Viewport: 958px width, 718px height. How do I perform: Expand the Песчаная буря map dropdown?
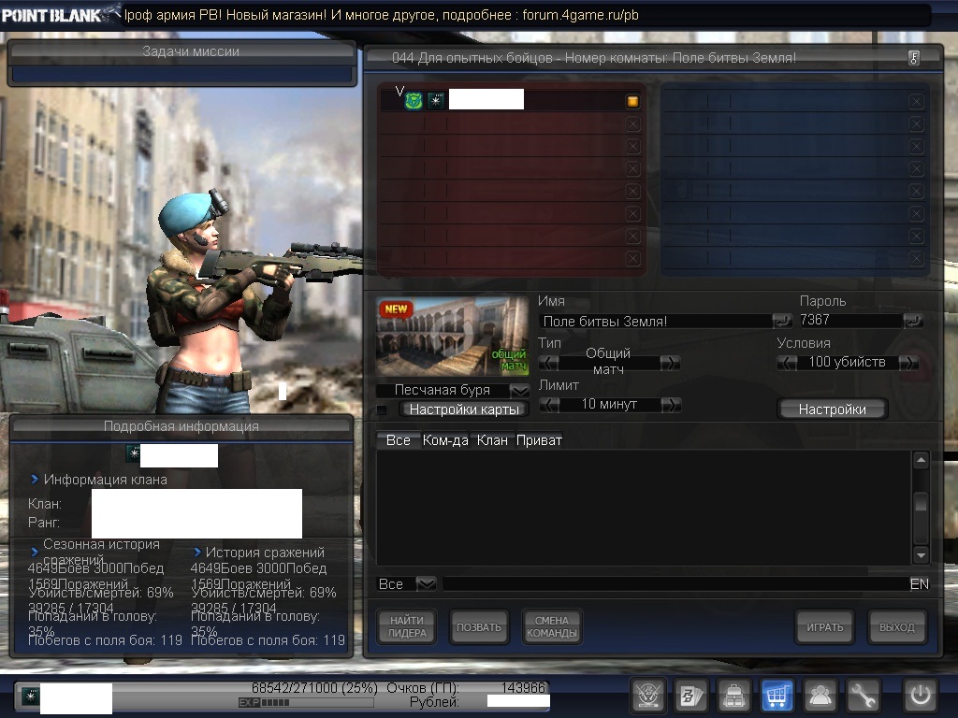[519, 391]
